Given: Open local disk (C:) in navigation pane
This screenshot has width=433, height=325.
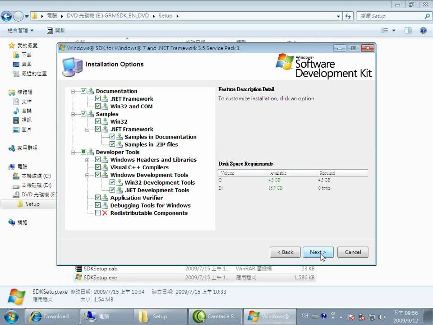Looking at the screenshot, I should pyautogui.click(x=32, y=176).
